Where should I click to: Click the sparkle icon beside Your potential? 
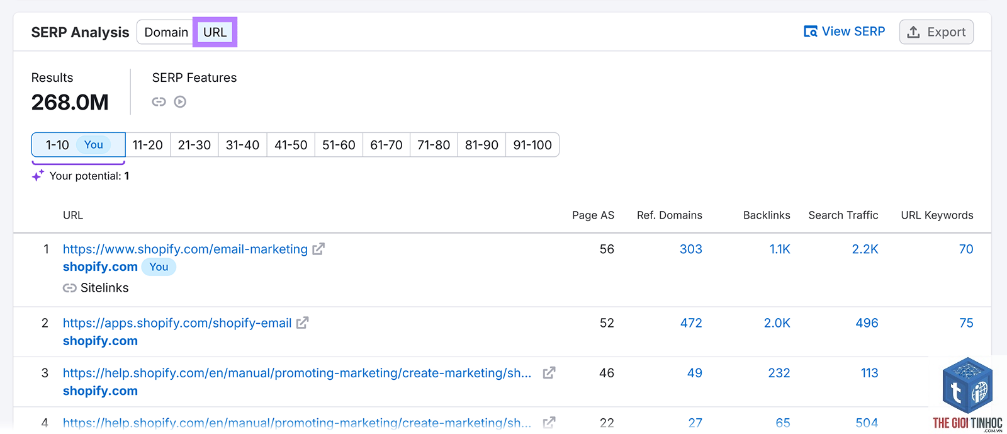point(38,176)
